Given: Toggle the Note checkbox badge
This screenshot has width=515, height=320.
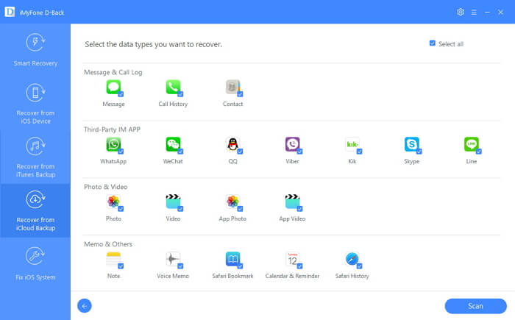Looking at the screenshot, I should pyautogui.click(x=121, y=266).
